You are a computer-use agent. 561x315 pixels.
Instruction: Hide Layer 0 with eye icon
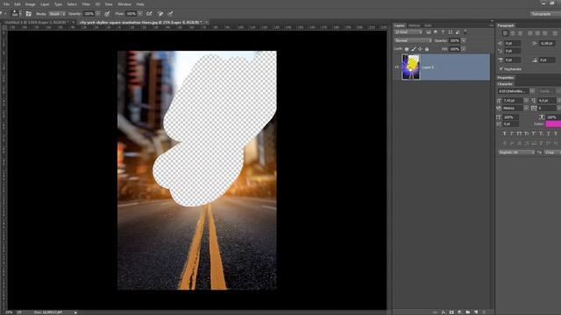point(397,67)
